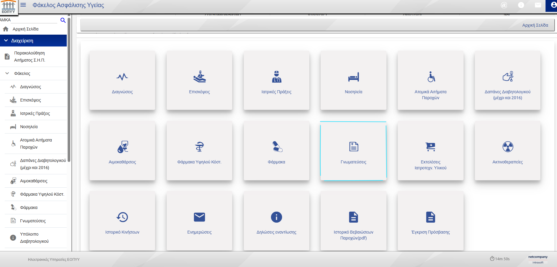Viewport: 557px width, 267px height.
Task: Open the mail icon in the header
Action: 538,5
